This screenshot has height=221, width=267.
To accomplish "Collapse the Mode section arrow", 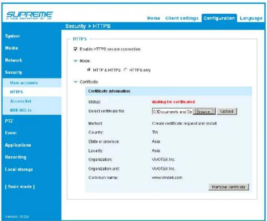I will point(75,61).
